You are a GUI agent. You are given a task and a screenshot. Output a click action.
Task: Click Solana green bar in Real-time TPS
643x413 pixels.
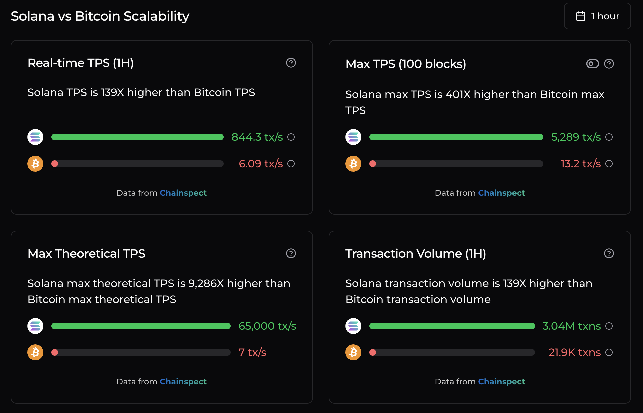click(137, 137)
